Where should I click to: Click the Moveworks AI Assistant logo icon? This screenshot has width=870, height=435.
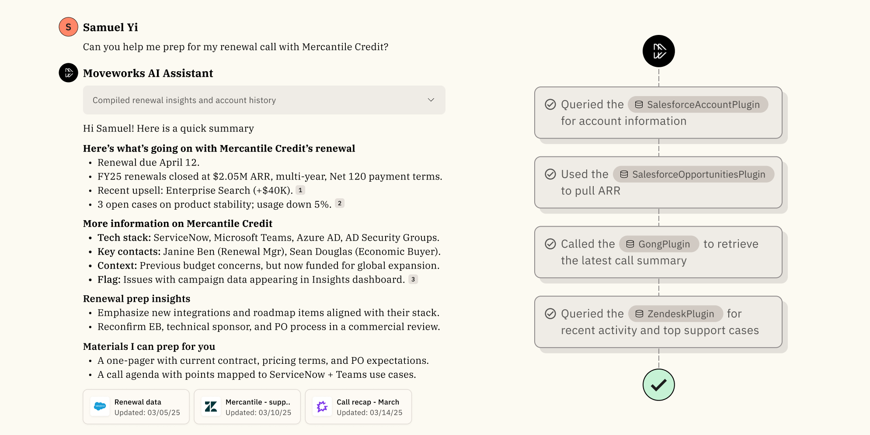tap(68, 73)
